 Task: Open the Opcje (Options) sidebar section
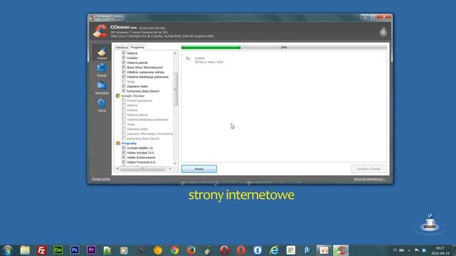click(102, 105)
